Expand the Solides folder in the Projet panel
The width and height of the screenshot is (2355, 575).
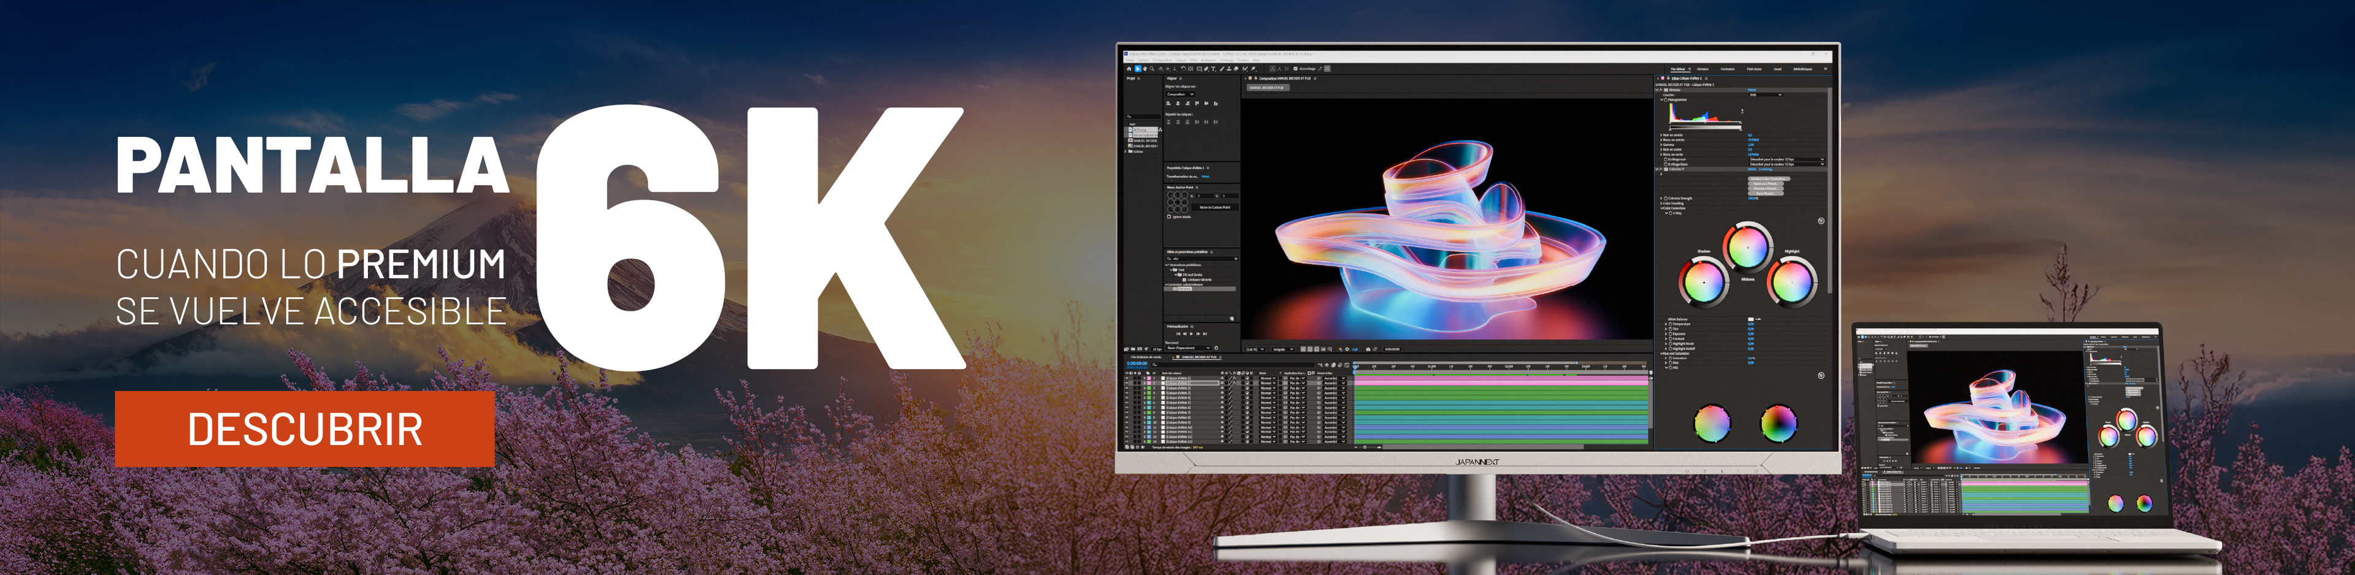click(1127, 151)
